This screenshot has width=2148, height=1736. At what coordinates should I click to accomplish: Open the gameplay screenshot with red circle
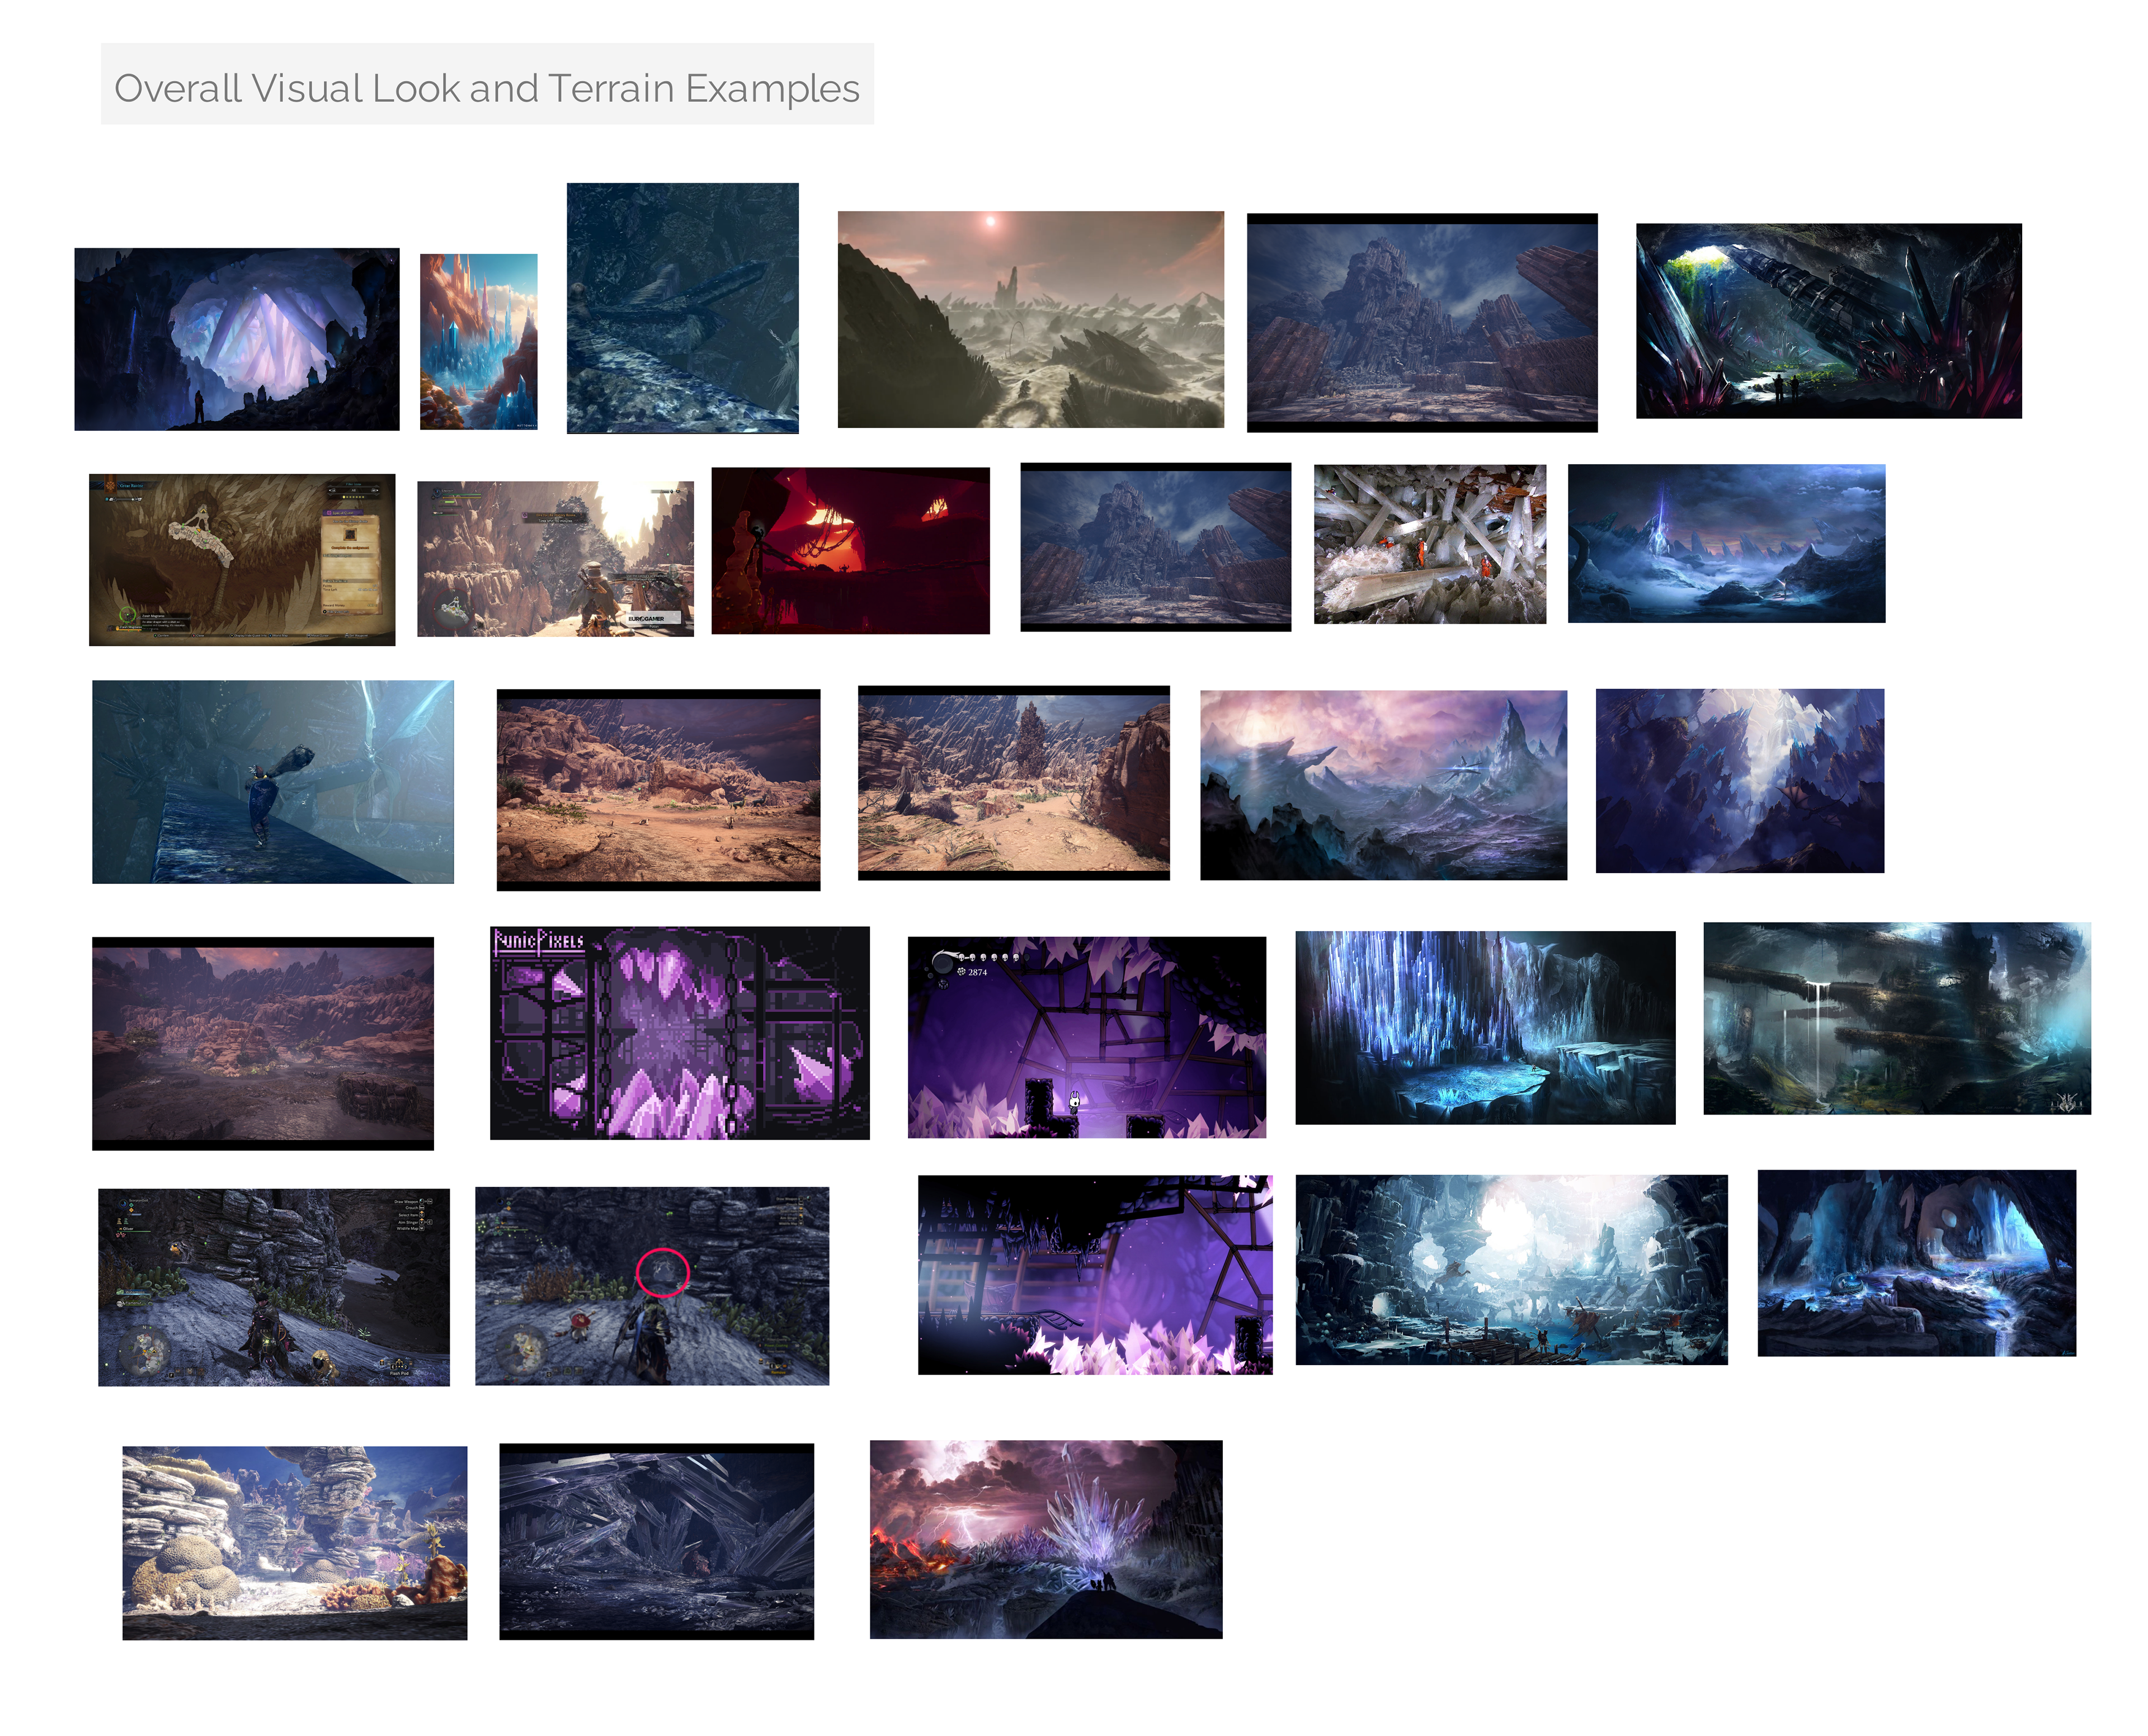point(651,1286)
